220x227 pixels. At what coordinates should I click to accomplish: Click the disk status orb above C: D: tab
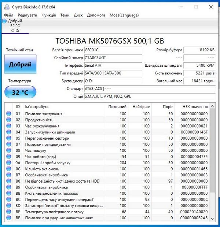click(x=4, y=21)
